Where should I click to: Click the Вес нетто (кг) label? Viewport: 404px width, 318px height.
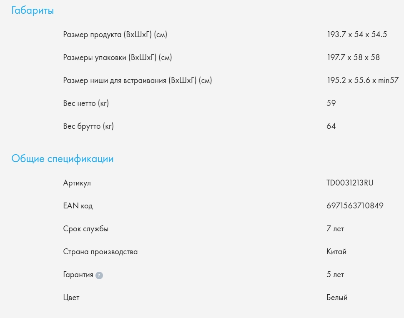click(86, 103)
